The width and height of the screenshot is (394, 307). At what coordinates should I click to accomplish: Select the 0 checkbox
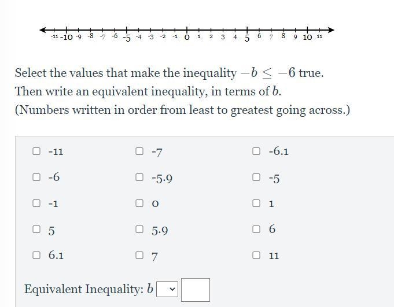click(x=139, y=203)
